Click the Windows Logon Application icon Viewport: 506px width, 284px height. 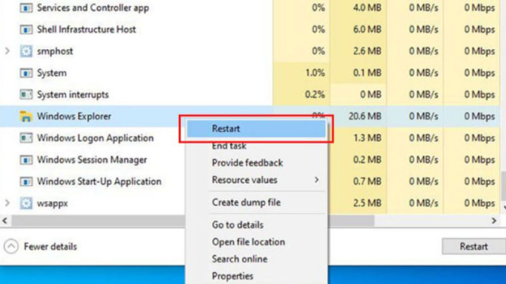click(26, 138)
